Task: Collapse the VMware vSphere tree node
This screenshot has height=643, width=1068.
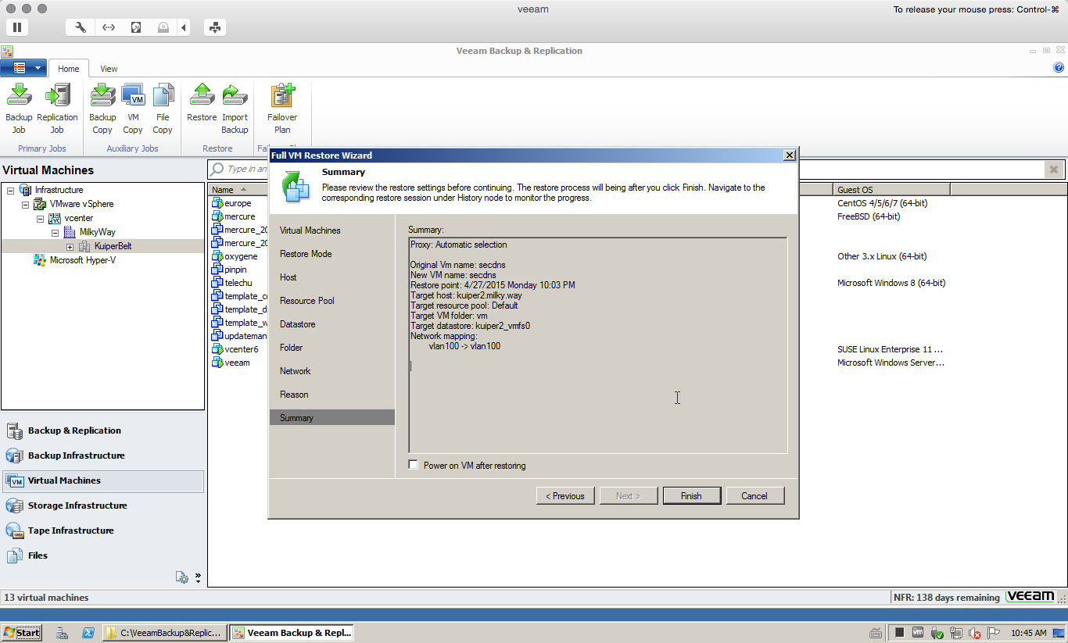Action: 25,205
